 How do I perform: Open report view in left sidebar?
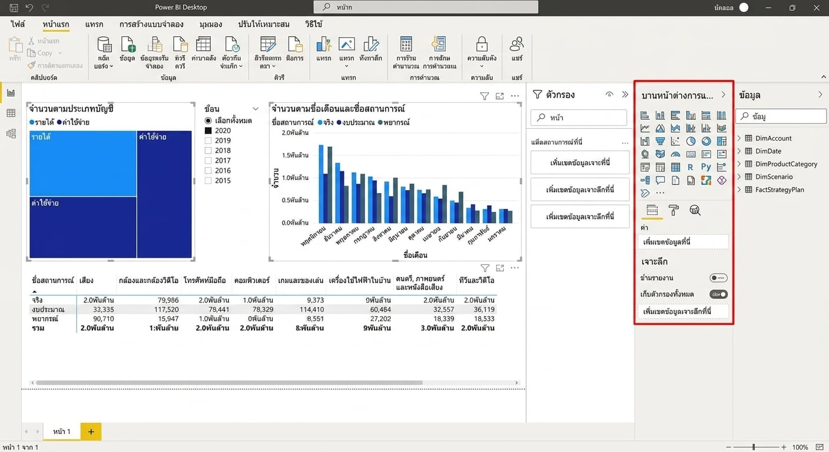[x=11, y=92]
